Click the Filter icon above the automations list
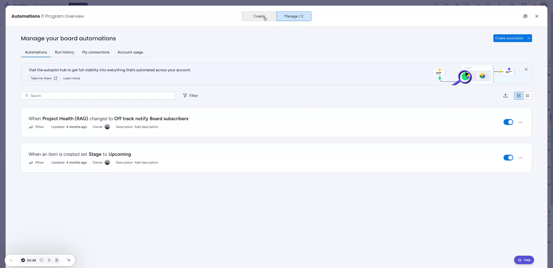553x268 pixels. [x=185, y=95]
